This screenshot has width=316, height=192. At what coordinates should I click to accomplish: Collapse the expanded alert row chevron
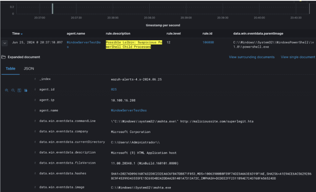(x=5, y=43)
